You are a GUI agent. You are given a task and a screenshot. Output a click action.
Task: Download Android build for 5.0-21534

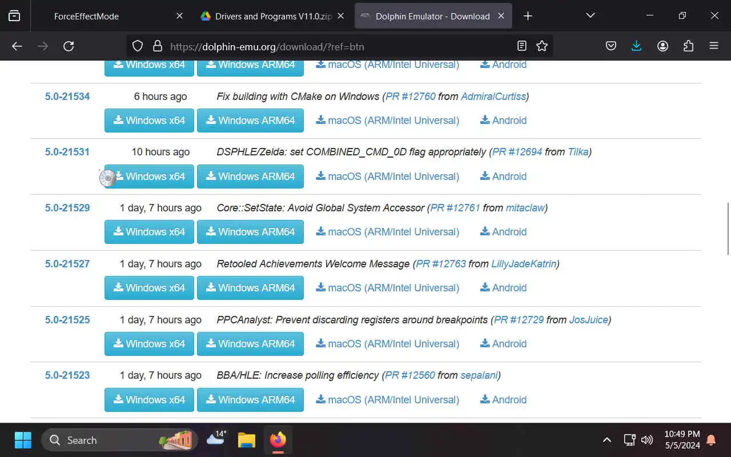(503, 121)
